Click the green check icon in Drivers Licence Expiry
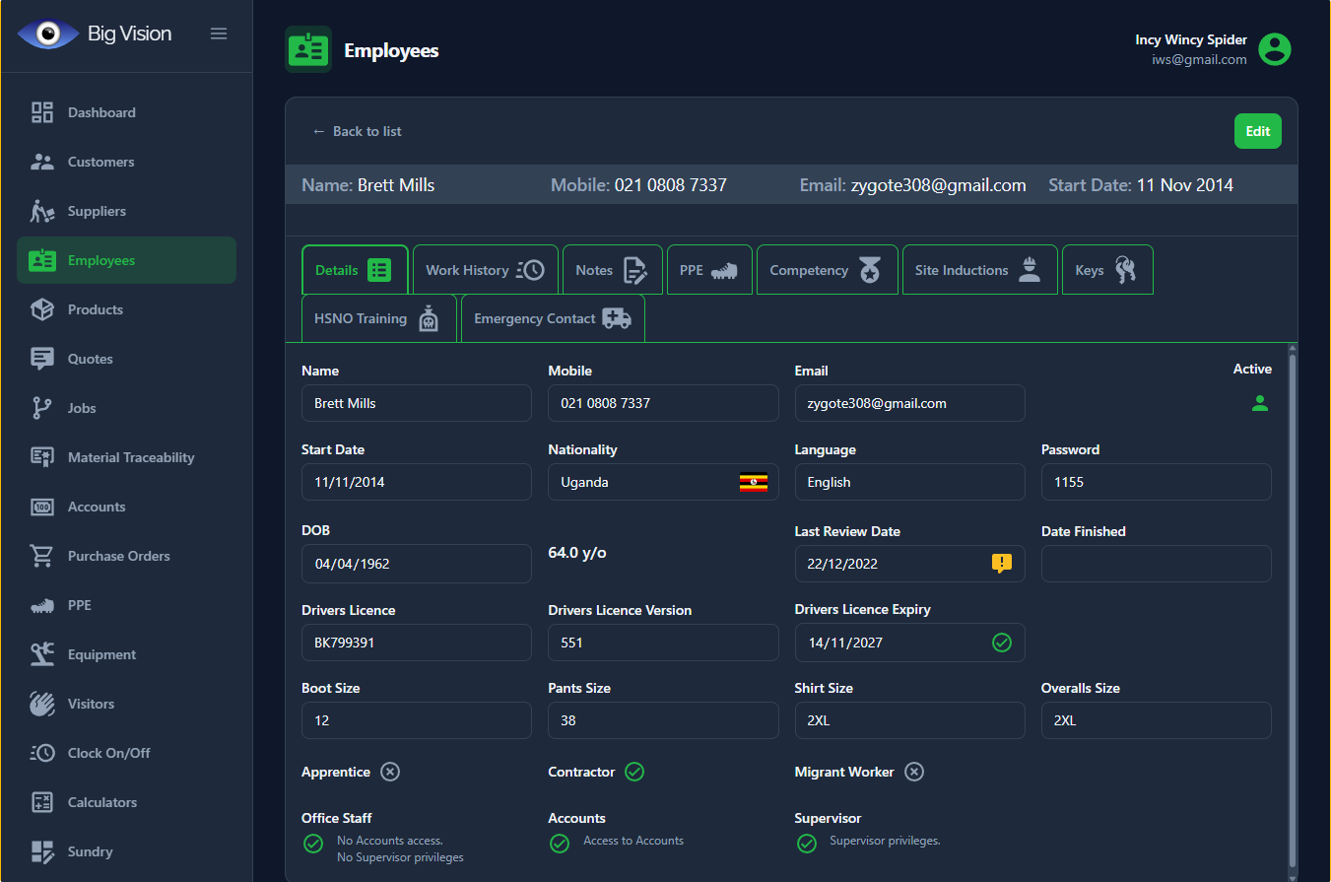Screen dimensions: 1331x882 coord(1001,643)
